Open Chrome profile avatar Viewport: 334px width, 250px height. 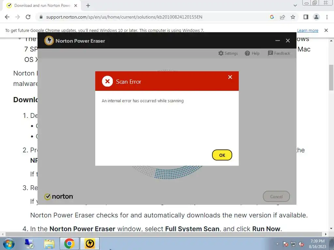(x=316, y=17)
